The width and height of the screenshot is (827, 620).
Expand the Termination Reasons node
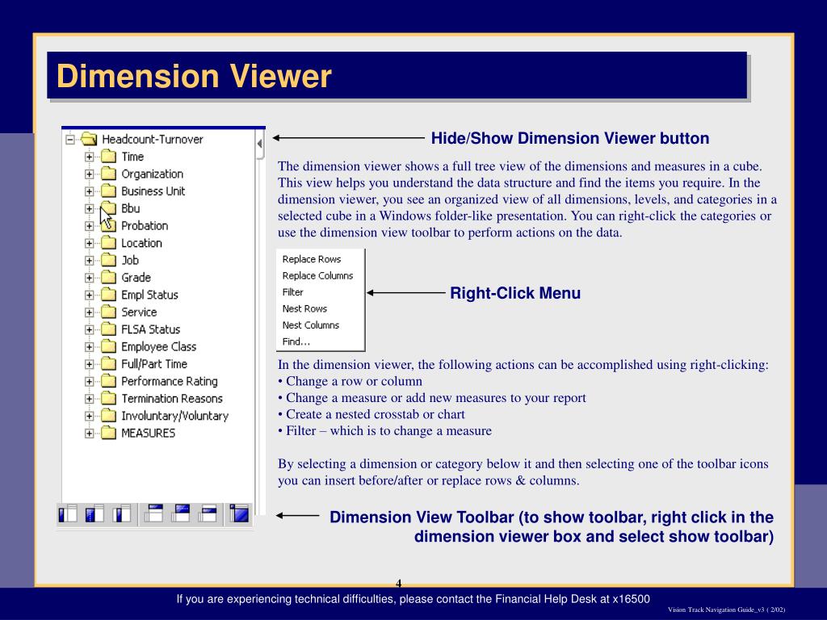[x=89, y=399]
